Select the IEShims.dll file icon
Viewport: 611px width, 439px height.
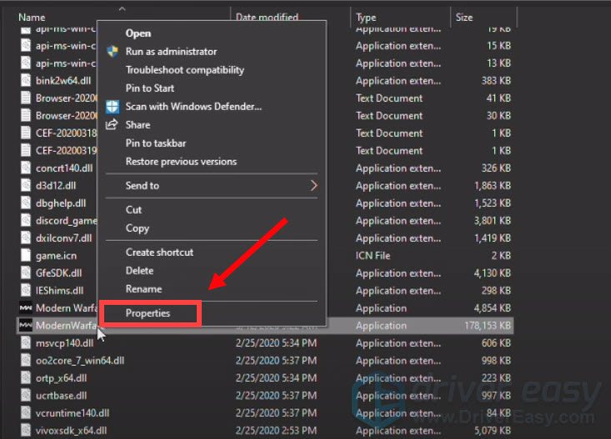coord(26,291)
